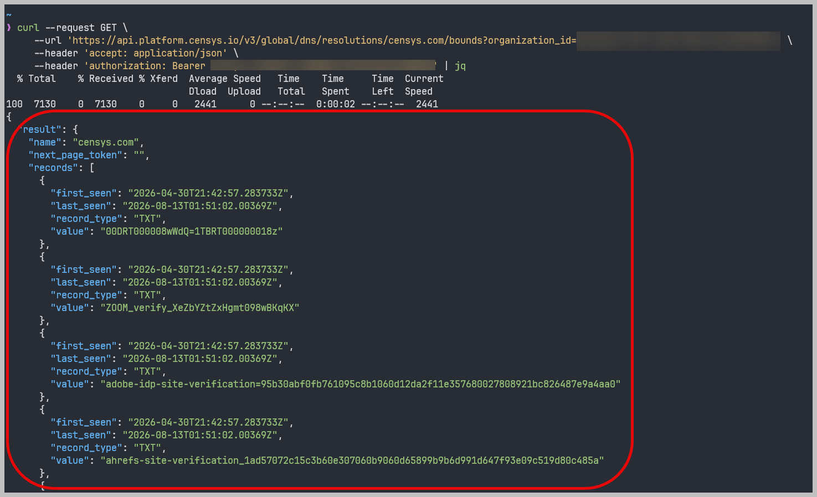Click the first_seen timestamp in the ahrefs record
This screenshot has height=497, width=817.
[208, 422]
